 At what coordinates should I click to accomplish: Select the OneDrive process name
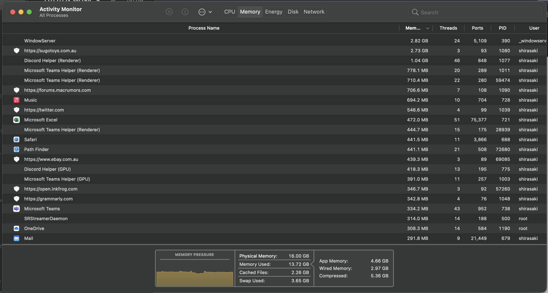(34, 228)
